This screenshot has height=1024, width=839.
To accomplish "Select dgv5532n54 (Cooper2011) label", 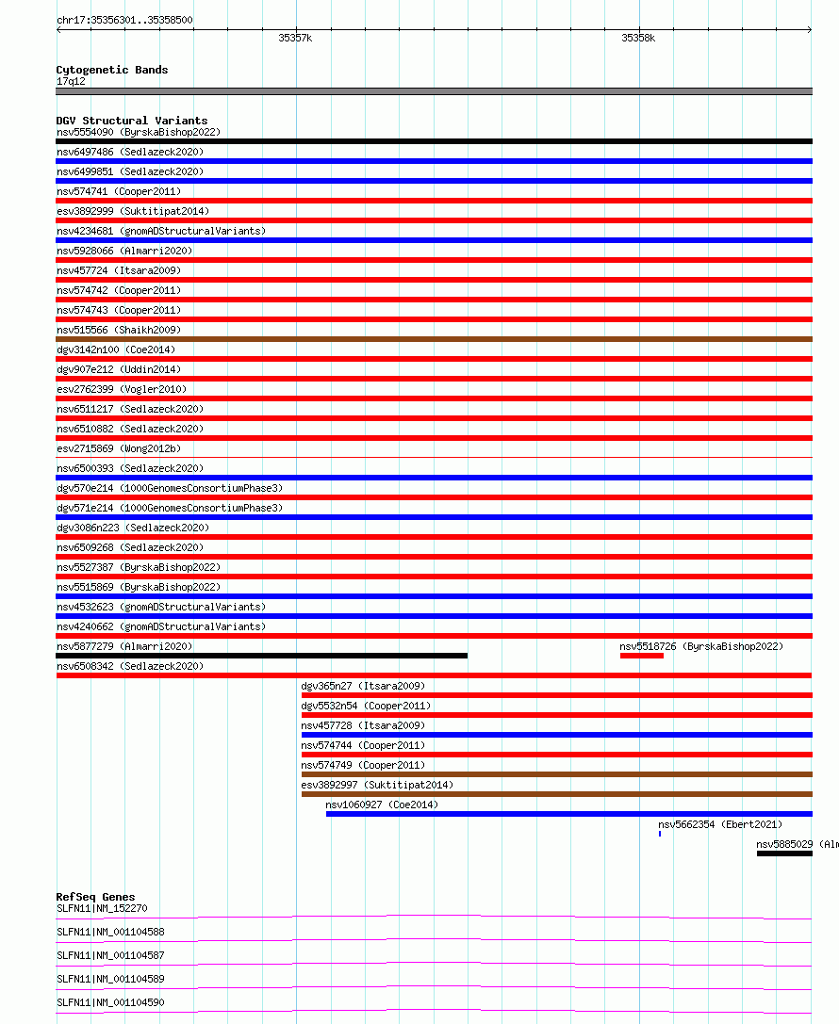I will (x=366, y=706).
